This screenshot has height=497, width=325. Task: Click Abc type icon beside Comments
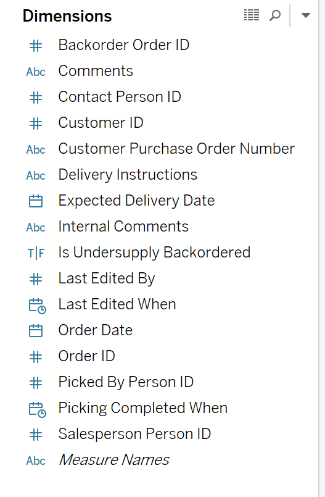coord(36,72)
